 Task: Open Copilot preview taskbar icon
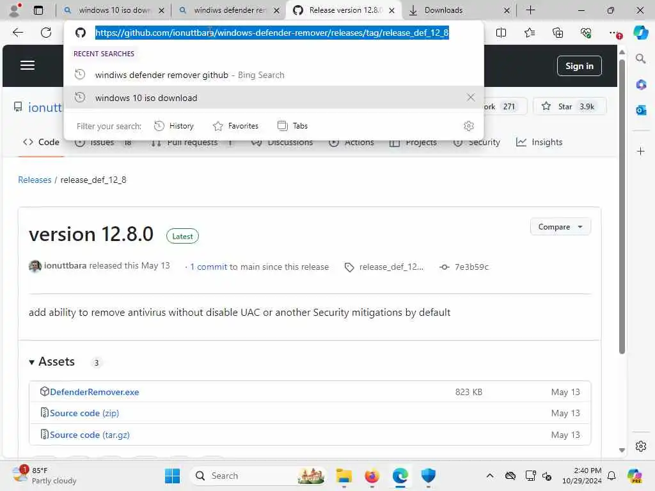coord(635,476)
